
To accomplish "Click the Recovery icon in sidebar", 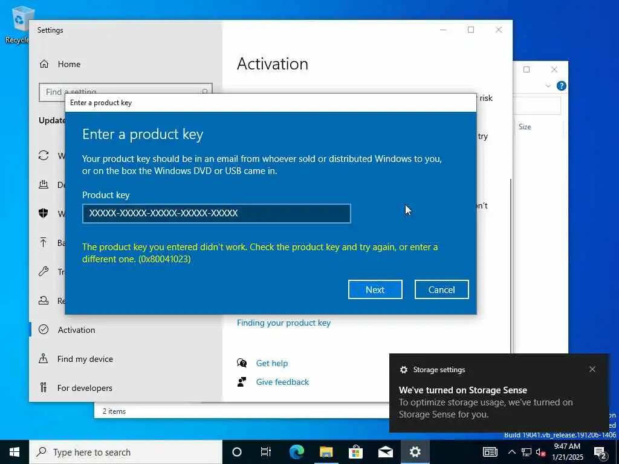I will (44, 301).
